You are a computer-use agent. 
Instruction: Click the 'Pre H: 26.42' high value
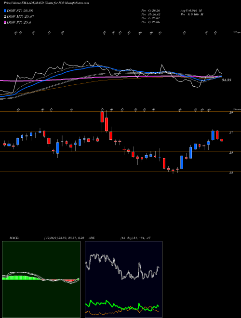coord(150,14)
